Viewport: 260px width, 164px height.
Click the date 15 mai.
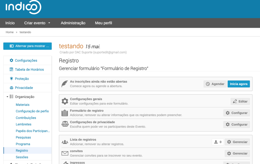pos(93,47)
